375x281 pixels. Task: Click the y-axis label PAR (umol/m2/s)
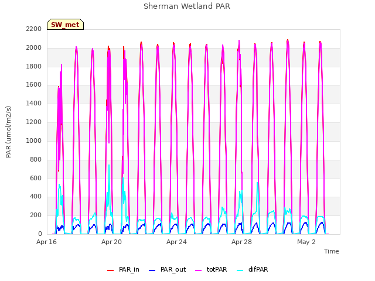(8, 132)
